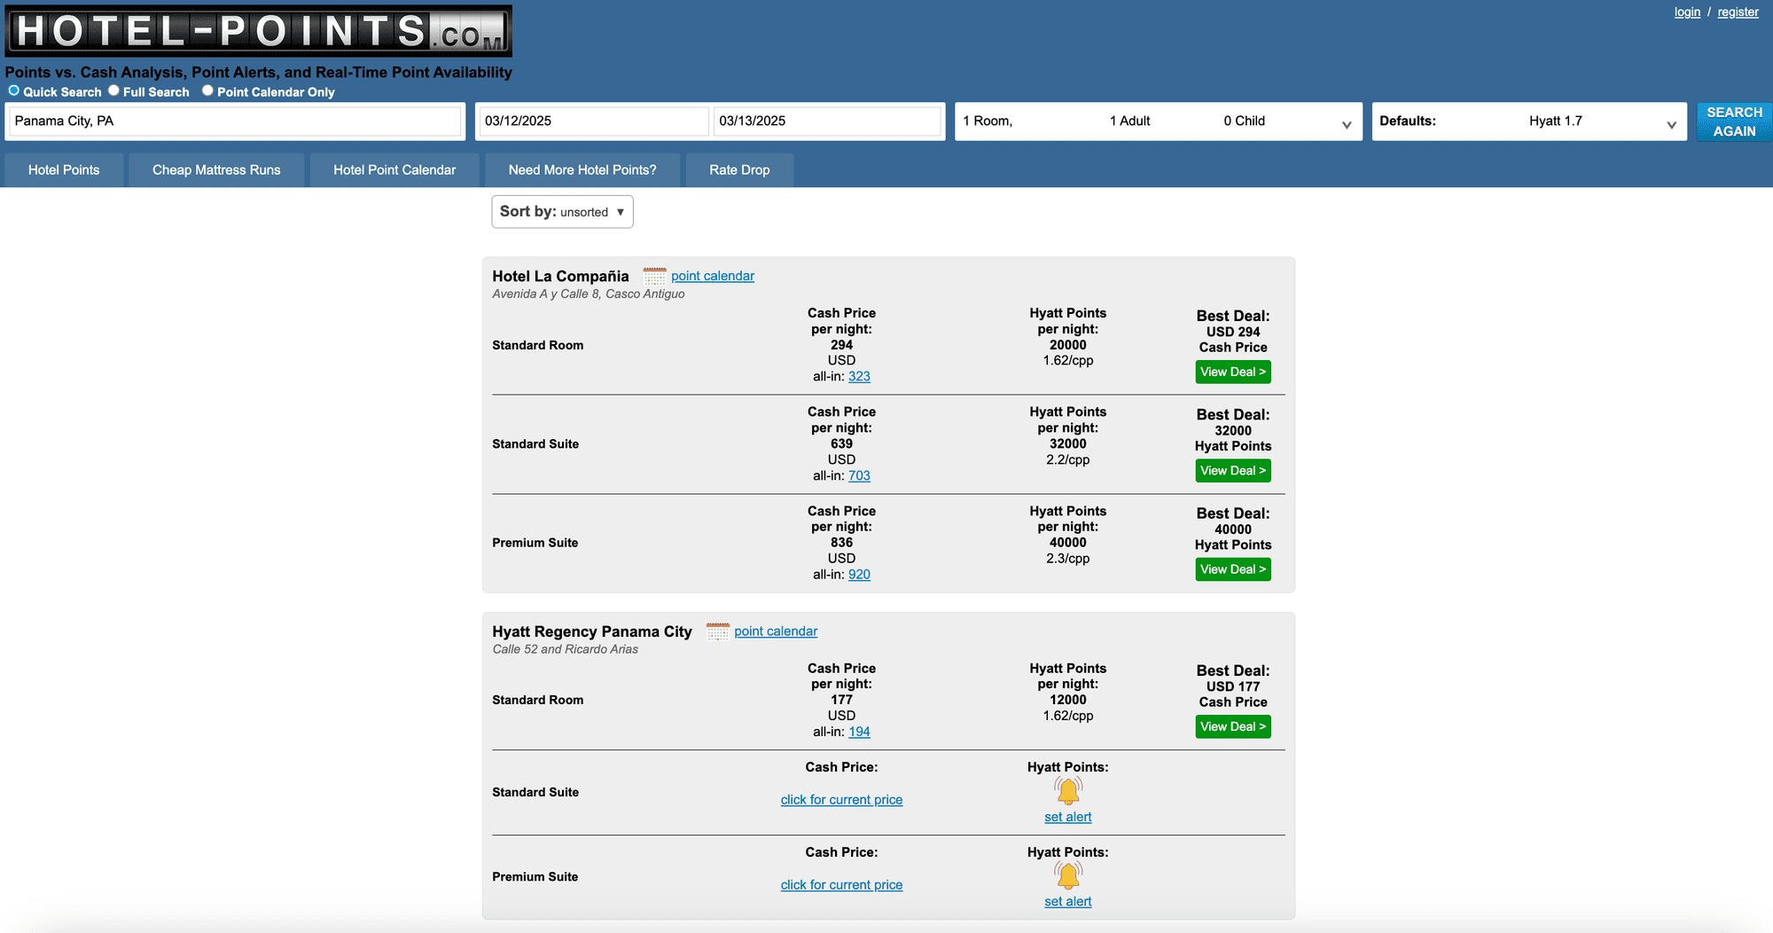Click calendar icon beside Hyatt Regency Panama City
Screen dimensions: 1773x933
point(717,631)
